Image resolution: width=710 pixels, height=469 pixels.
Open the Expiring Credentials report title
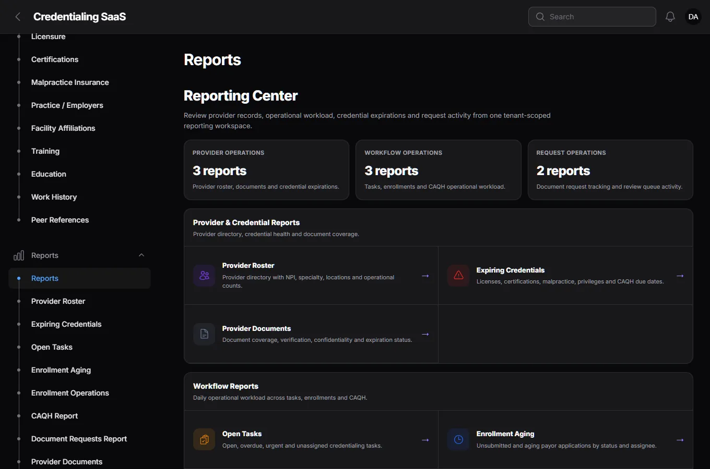(x=511, y=270)
